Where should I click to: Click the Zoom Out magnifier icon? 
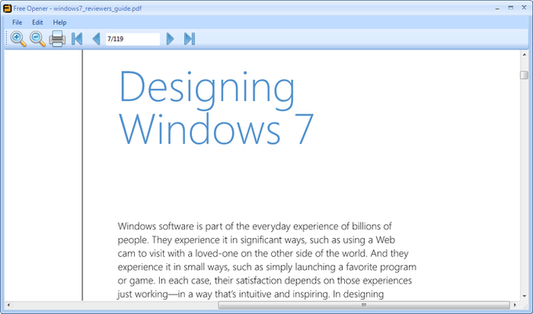point(38,38)
